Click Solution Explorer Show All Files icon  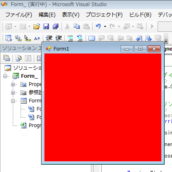tap(18, 58)
